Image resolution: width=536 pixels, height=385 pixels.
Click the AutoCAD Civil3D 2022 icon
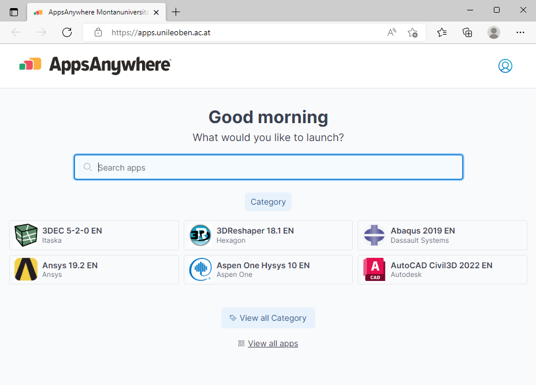pyautogui.click(x=374, y=269)
